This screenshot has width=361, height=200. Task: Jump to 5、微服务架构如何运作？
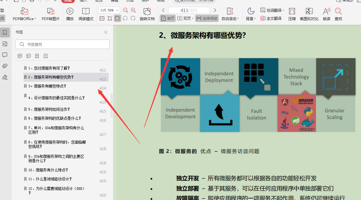49,109
